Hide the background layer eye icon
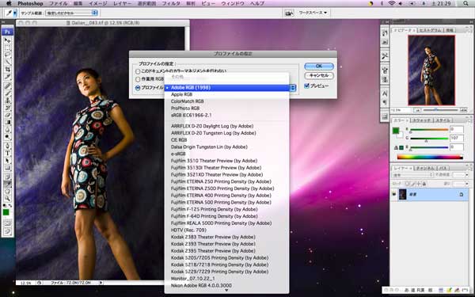475x297 pixels. pos(394,194)
